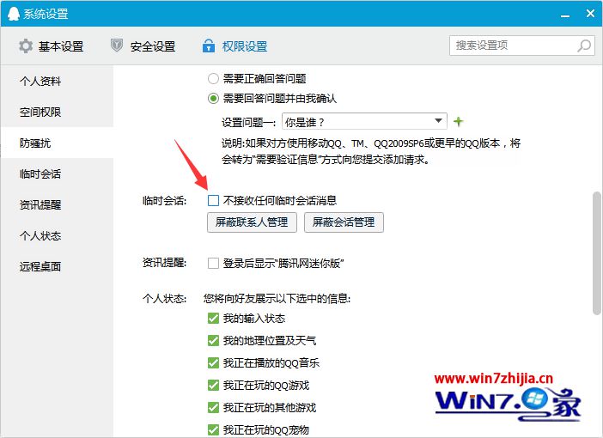Switch to the 权限设置 tab
The width and height of the screenshot is (603, 438).
[235, 46]
